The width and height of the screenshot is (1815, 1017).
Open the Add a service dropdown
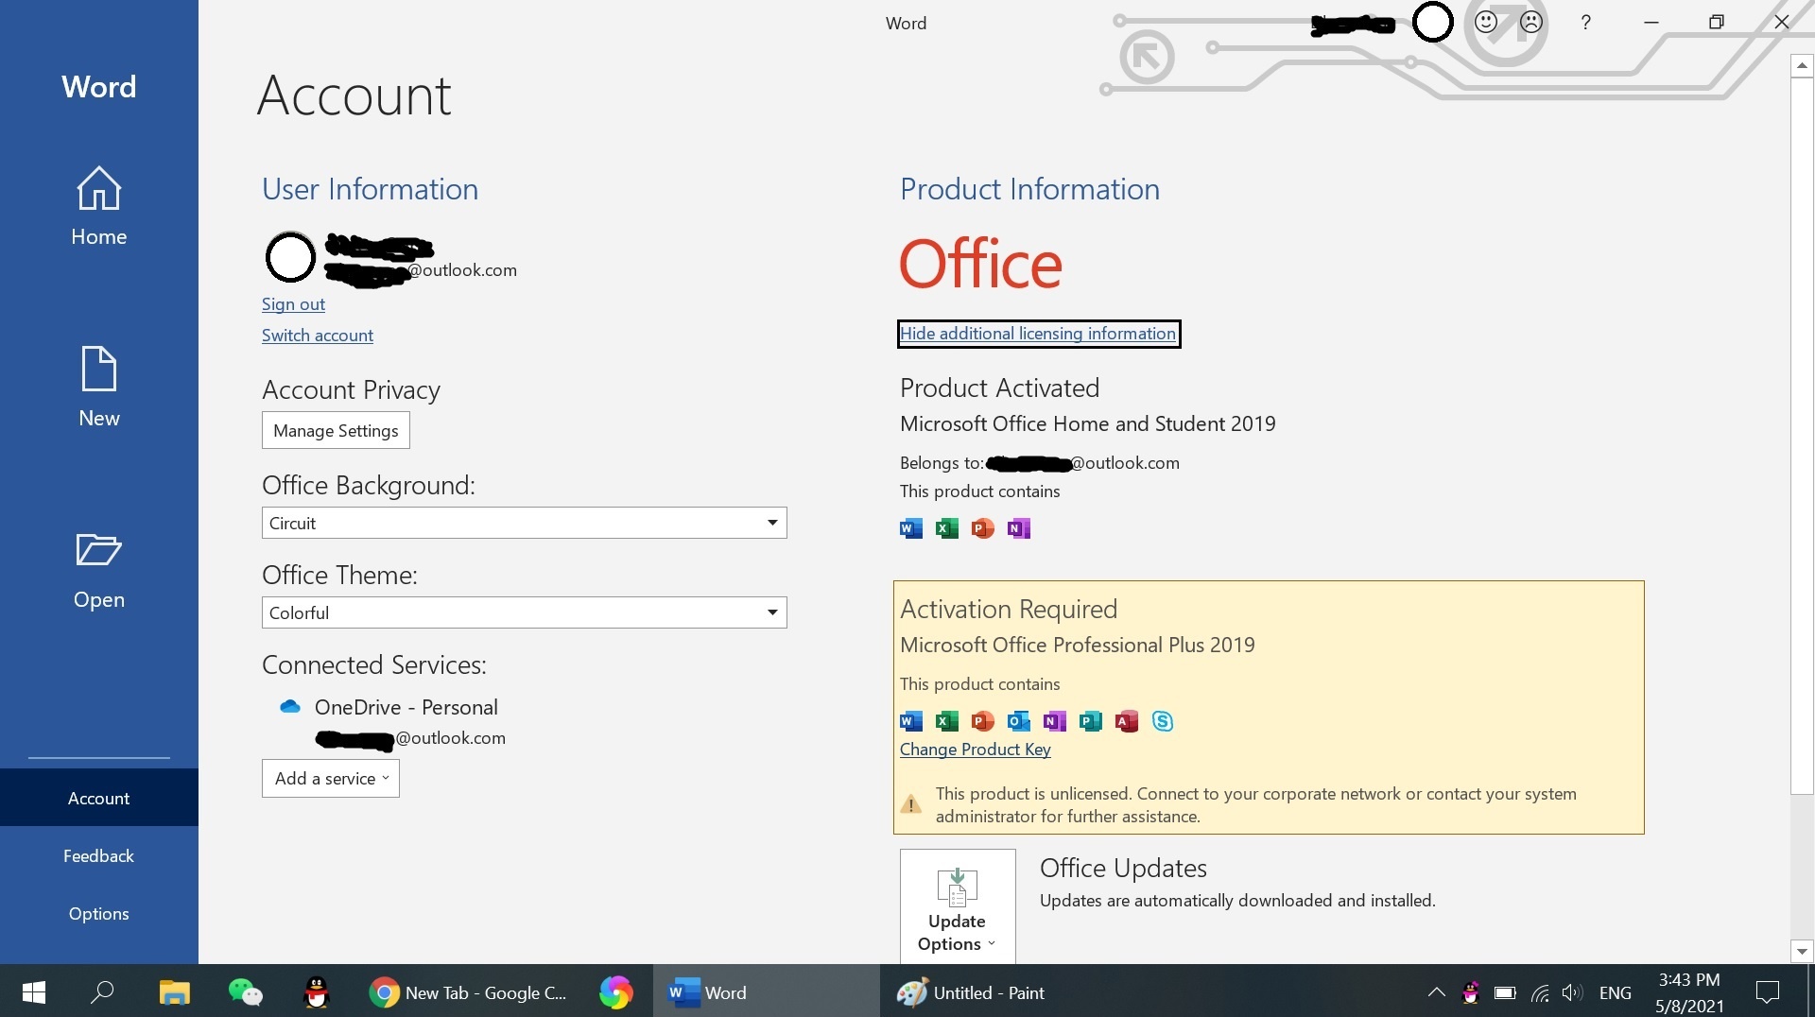(x=331, y=779)
